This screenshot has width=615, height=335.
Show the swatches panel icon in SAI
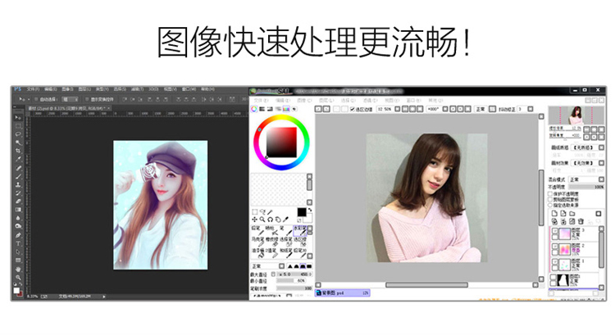[x=286, y=109]
